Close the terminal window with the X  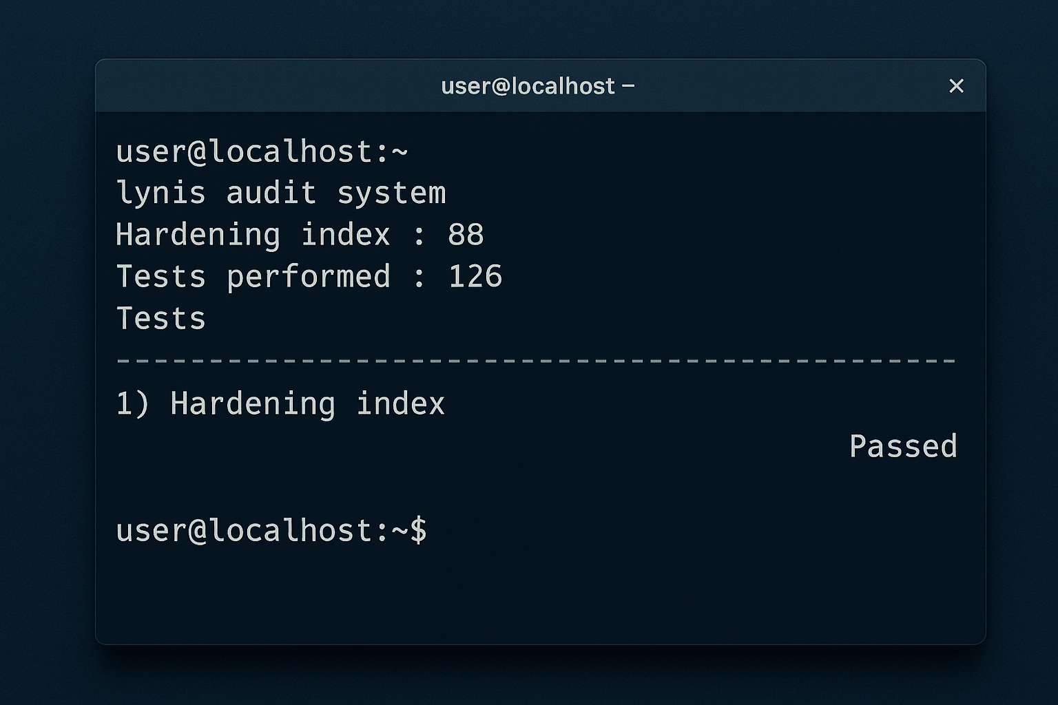point(956,86)
